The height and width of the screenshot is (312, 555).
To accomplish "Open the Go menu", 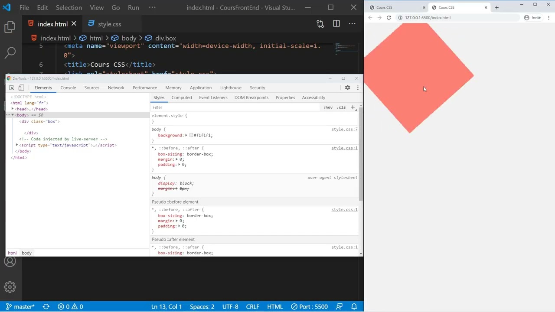I will click(x=116, y=7).
